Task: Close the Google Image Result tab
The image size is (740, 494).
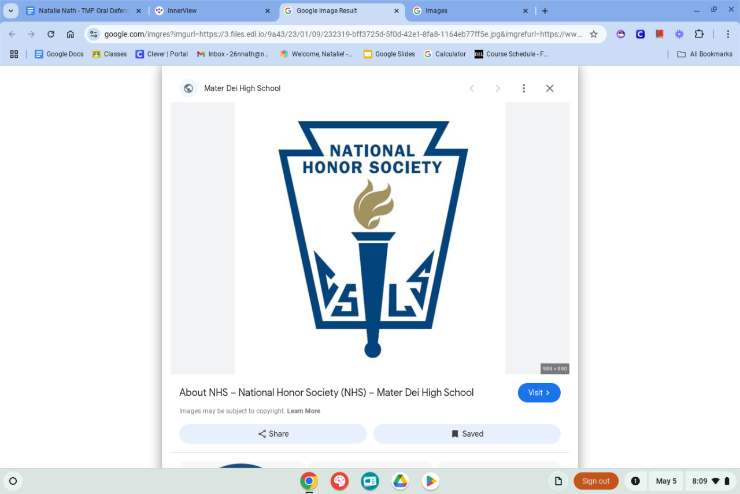Action: (x=397, y=11)
